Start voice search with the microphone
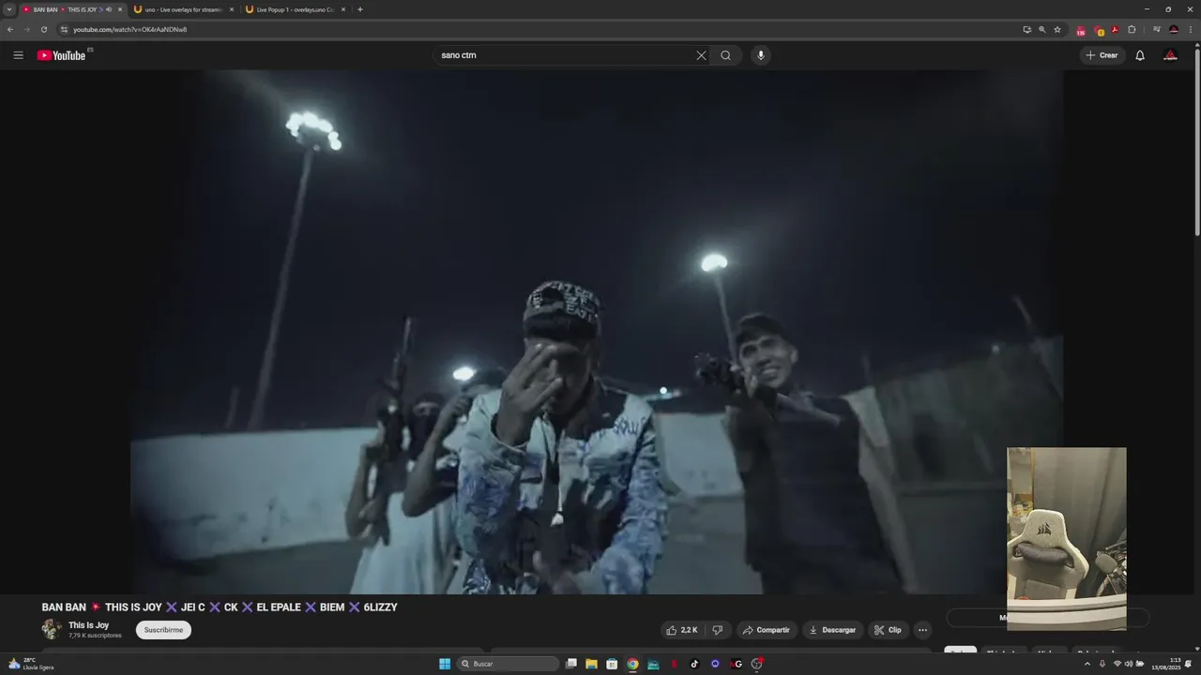Viewport: 1201px width, 675px height. coord(761,55)
